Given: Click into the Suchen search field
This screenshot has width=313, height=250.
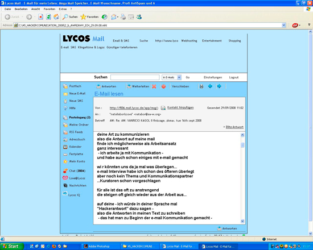Looking at the screenshot, I should pyautogui.click(x=135, y=77).
